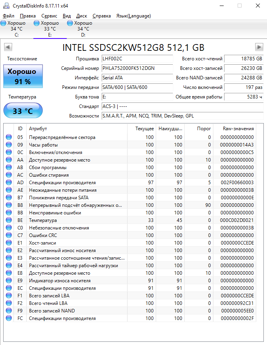Click the 33 °C temperature button
267x345 pixels.
point(23,111)
